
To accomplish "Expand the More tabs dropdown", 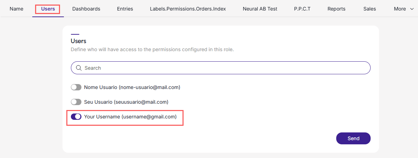I will pyautogui.click(x=404, y=9).
